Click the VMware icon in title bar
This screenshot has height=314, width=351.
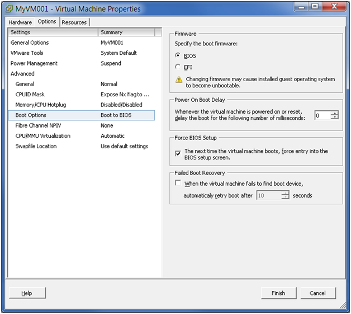tap(10, 8)
